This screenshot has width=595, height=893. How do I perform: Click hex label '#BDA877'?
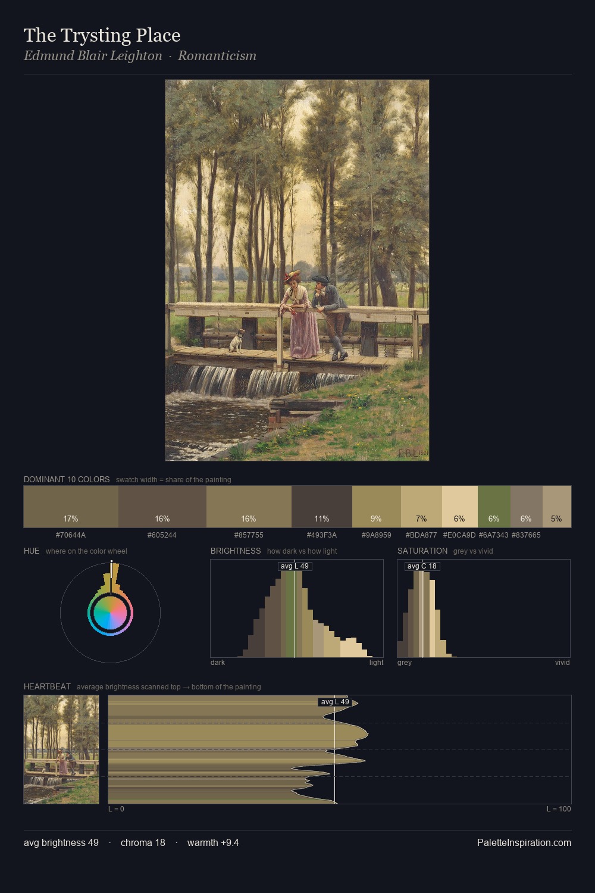(421, 535)
